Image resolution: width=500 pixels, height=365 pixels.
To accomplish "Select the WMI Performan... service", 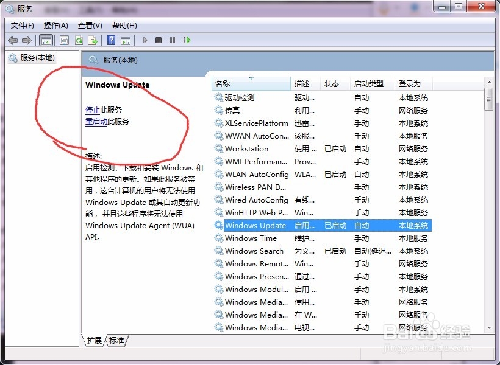I will pyautogui.click(x=322, y=162).
